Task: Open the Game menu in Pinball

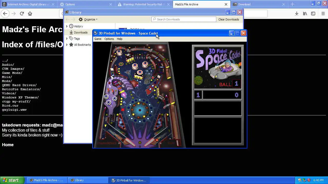Action: pyautogui.click(x=98, y=39)
